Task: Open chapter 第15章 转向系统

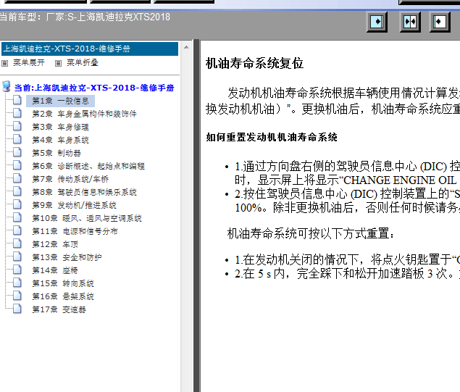Action: pyautogui.click(x=63, y=284)
